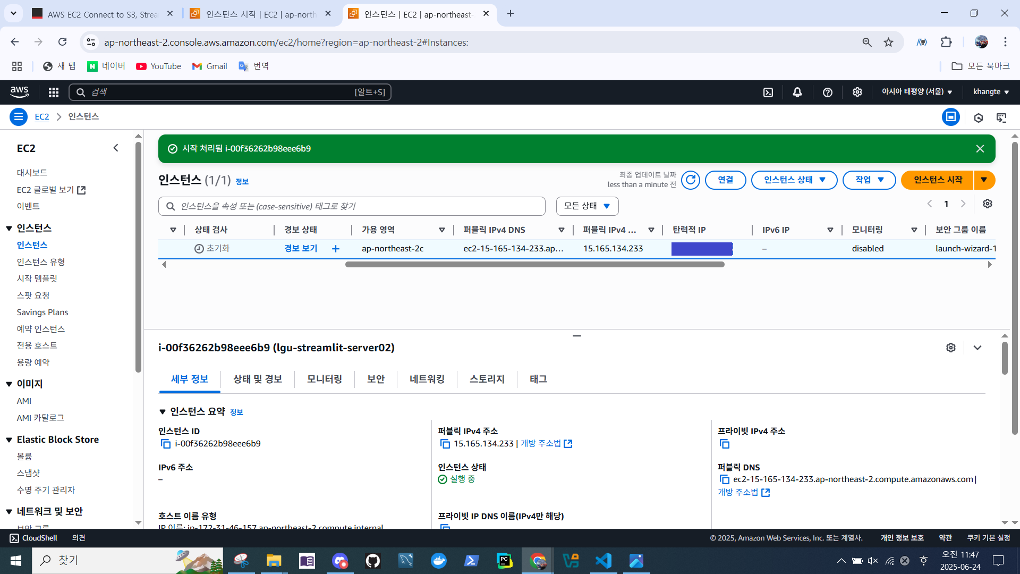Click the instance search filter field
The image size is (1020, 574).
(x=352, y=206)
